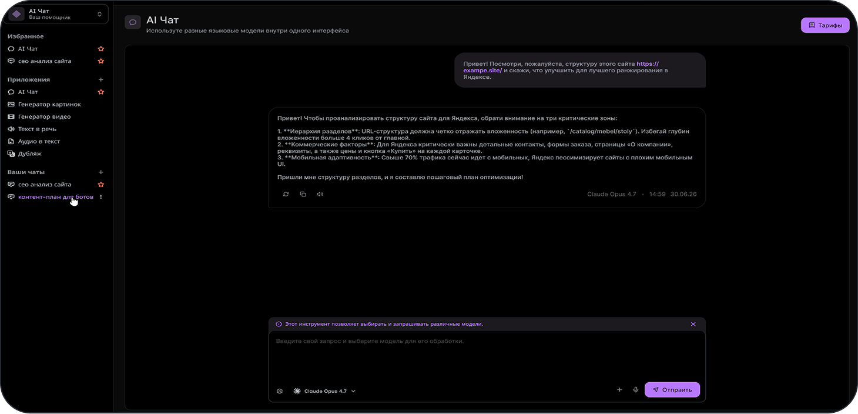Open AI Чат in Избранное section
Image resolution: width=858 pixels, height=414 pixels.
28,49
